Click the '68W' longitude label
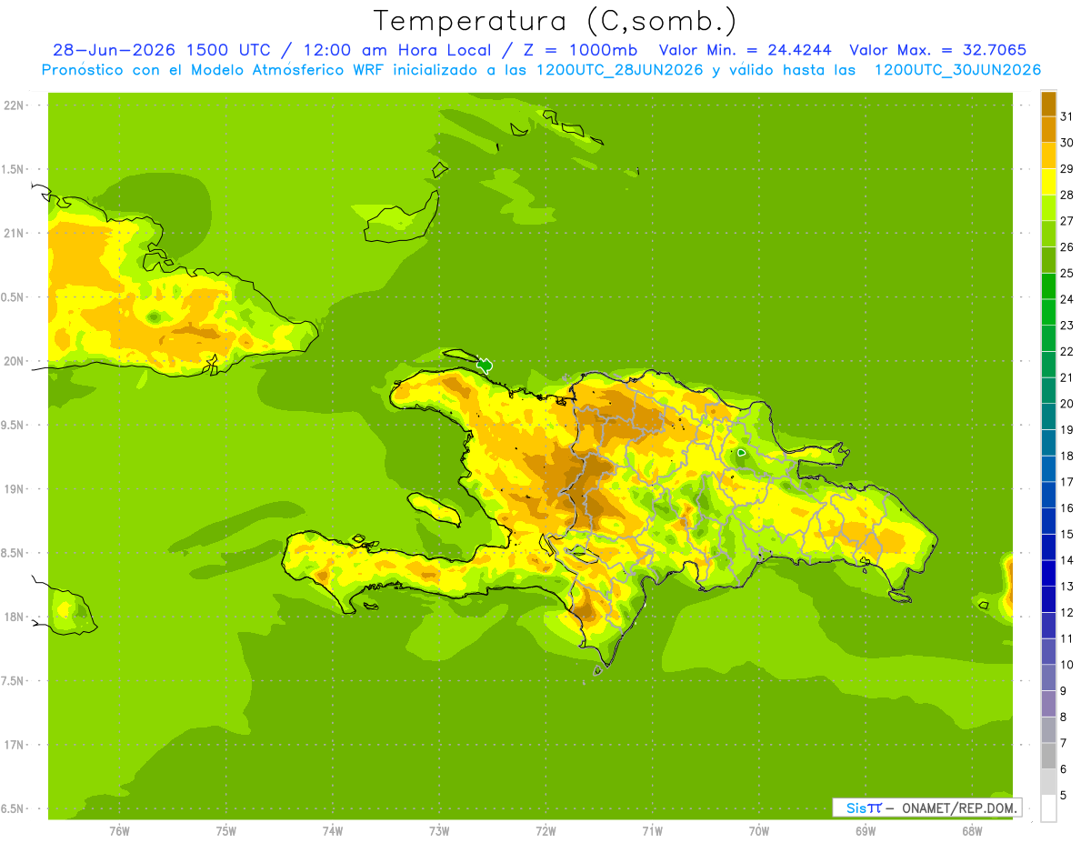This screenshot has width=1091, height=843. pos(971,831)
